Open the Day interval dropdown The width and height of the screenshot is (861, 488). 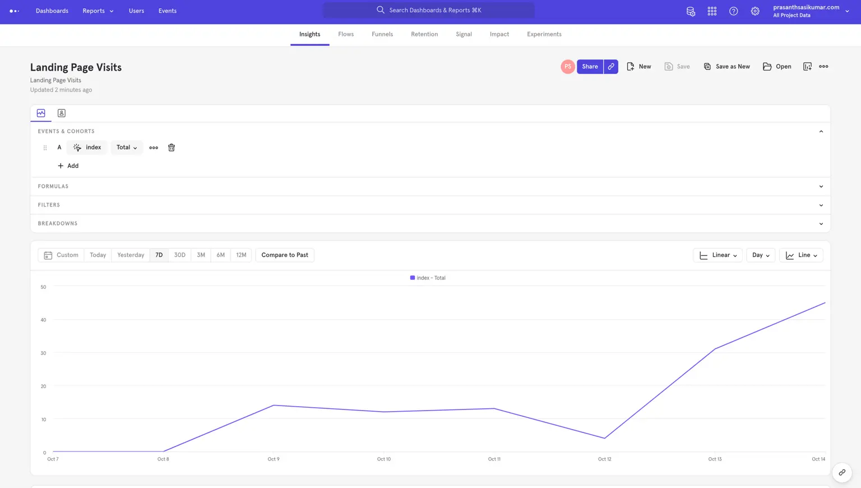(761, 255)
